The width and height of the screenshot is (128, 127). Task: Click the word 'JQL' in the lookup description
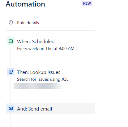[x=65, y=79]
